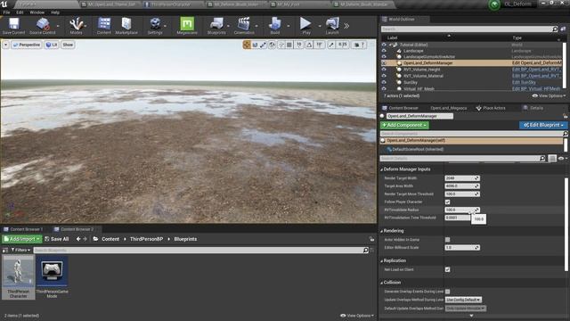Image resolution: width=570 pixels, height=321 pixels.
Task: Toggle rotation snapping in the viewport
Action: point(309,45)
